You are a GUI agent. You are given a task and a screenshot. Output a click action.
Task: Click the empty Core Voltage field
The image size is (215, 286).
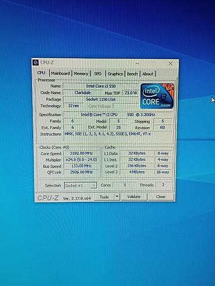point(126,106)
